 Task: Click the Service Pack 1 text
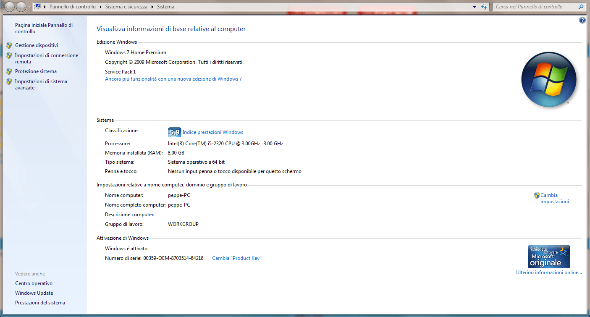tap(121, 72)
